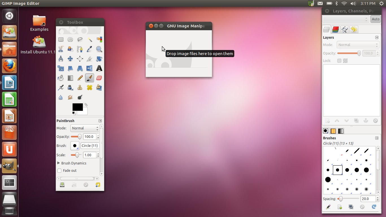Reset colors to default black and white
The image size is (386, 217).
74,113
